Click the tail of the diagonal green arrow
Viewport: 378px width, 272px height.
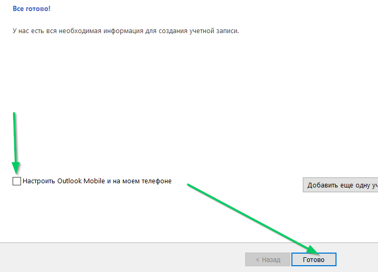(189, 185)
